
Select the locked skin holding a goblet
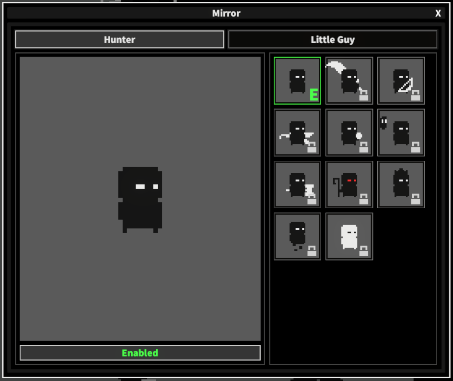pos(297,184)
